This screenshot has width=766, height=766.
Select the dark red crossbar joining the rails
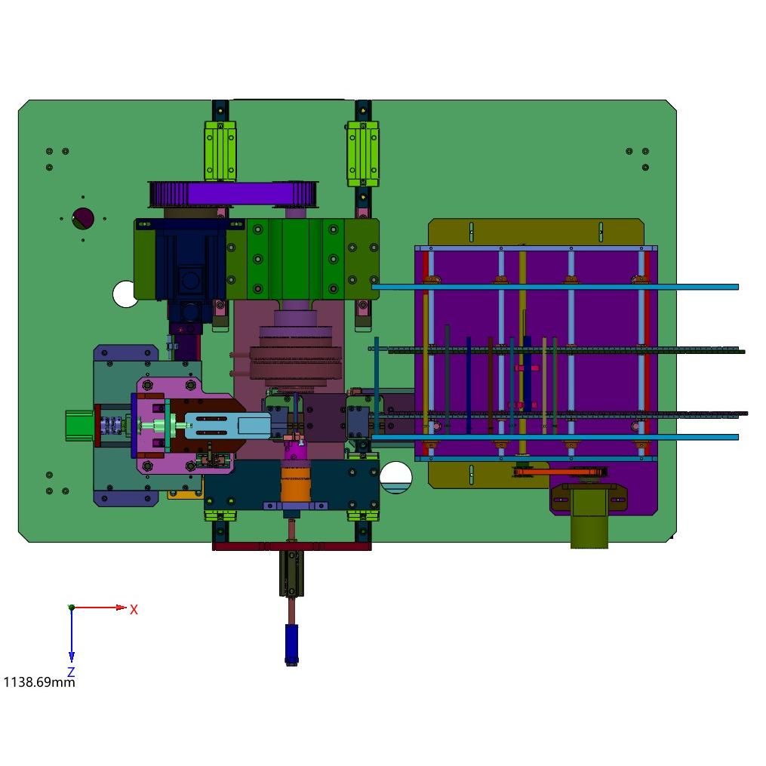291,546
